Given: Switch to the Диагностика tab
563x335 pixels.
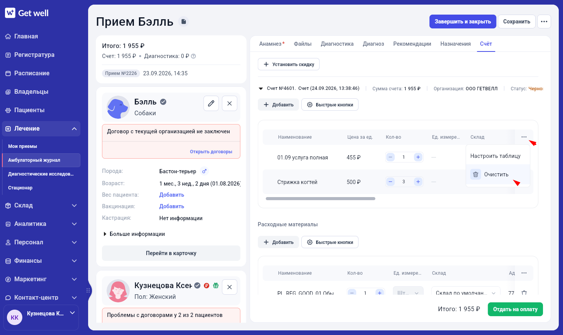Looking at the screenshot, I should 337,44.
